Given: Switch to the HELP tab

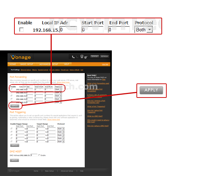Looking at the screenshot, I should [66, 64].
